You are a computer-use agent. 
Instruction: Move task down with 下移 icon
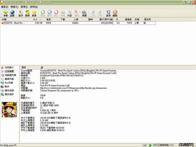100,13
